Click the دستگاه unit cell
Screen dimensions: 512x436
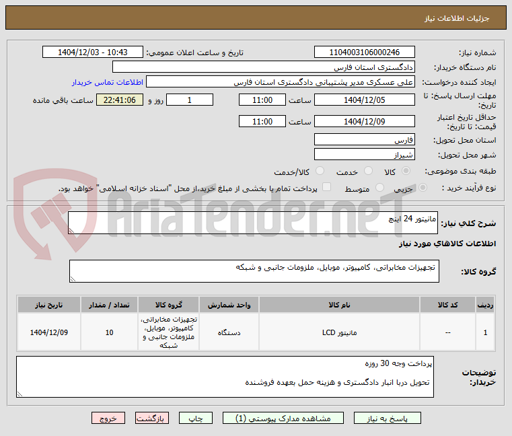229,332
